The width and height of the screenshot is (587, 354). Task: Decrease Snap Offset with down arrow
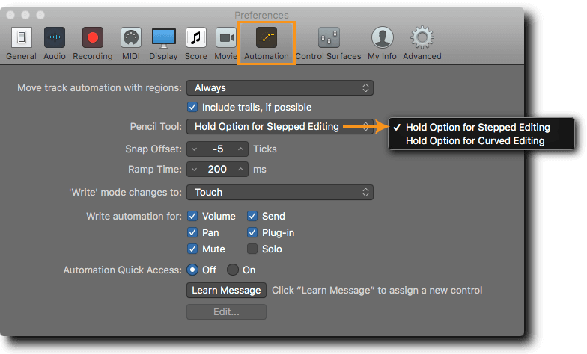pyautogui.click(x=195, y=149)
